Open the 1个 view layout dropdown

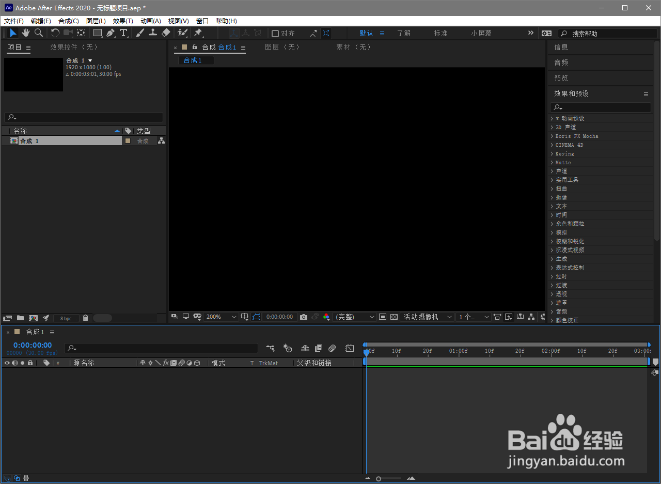click(x=474, y=317)
